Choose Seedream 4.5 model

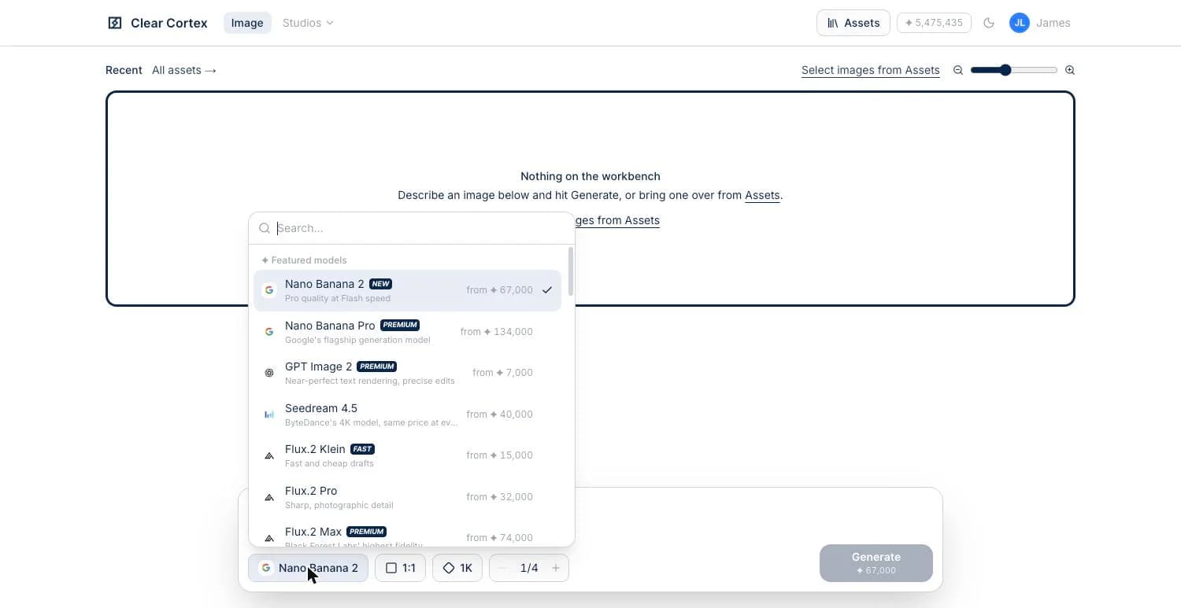click(x=407, y=415)
